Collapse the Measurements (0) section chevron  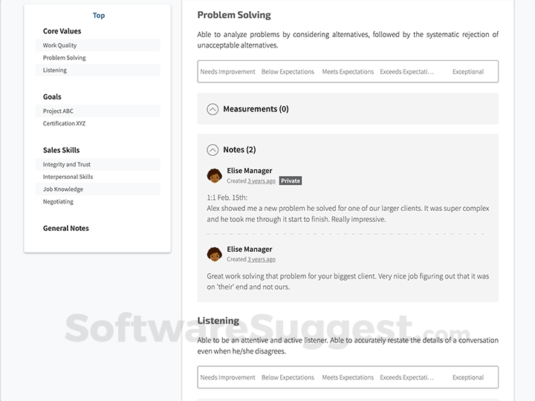tap(213, 109)
